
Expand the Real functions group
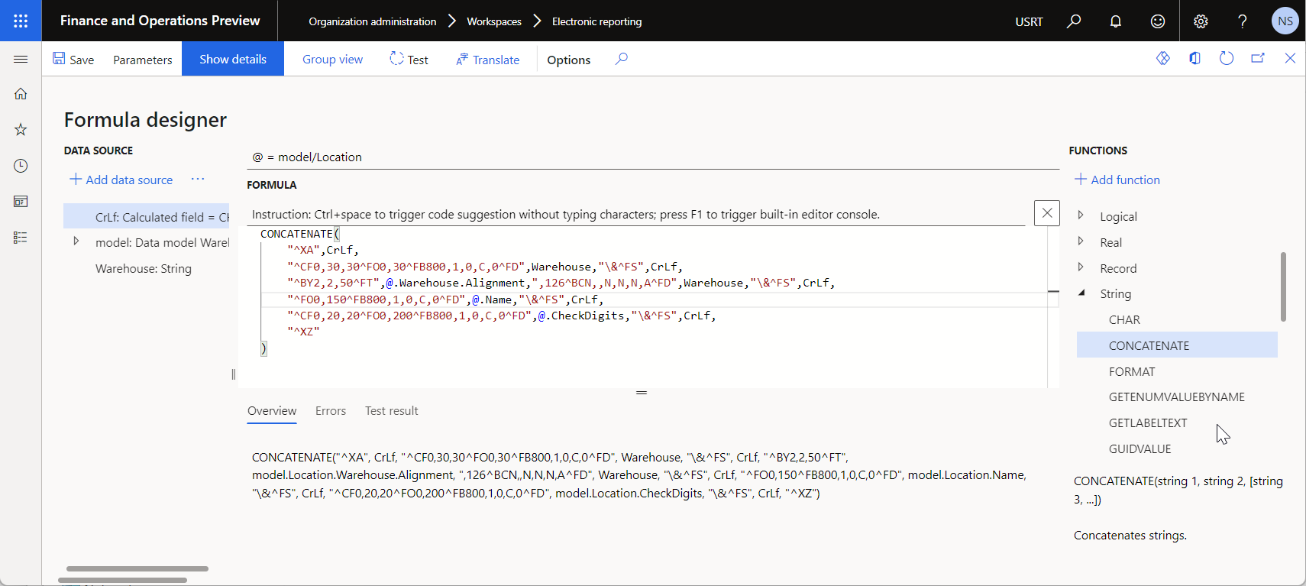[x=1081, y=241]
